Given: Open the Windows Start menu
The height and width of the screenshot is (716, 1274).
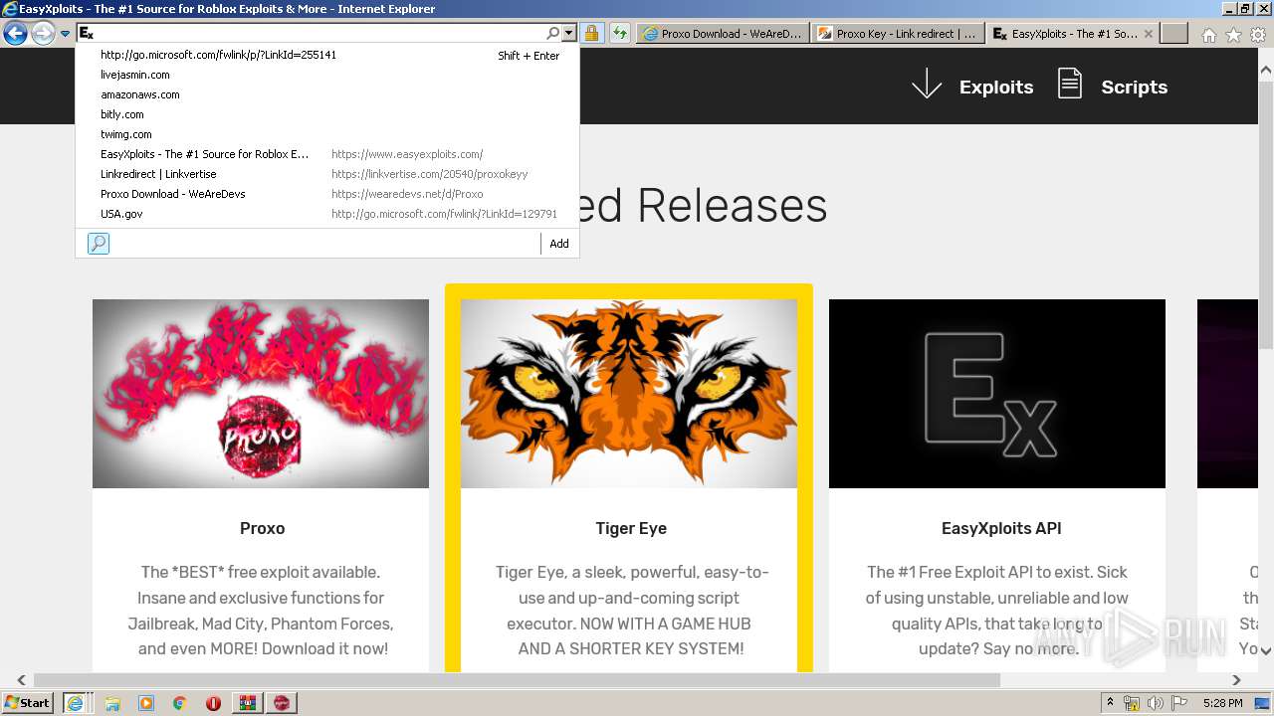Looking at the screenshot, I should coord(27,702).
